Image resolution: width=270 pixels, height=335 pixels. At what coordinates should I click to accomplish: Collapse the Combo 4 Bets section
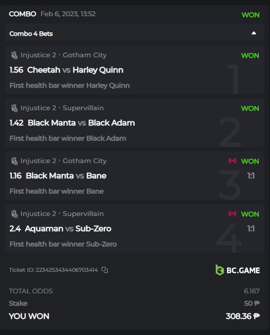(253, 33)
